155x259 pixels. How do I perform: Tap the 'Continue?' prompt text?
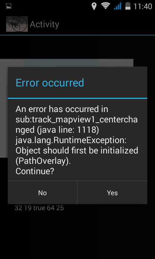(x=35, y=171)
